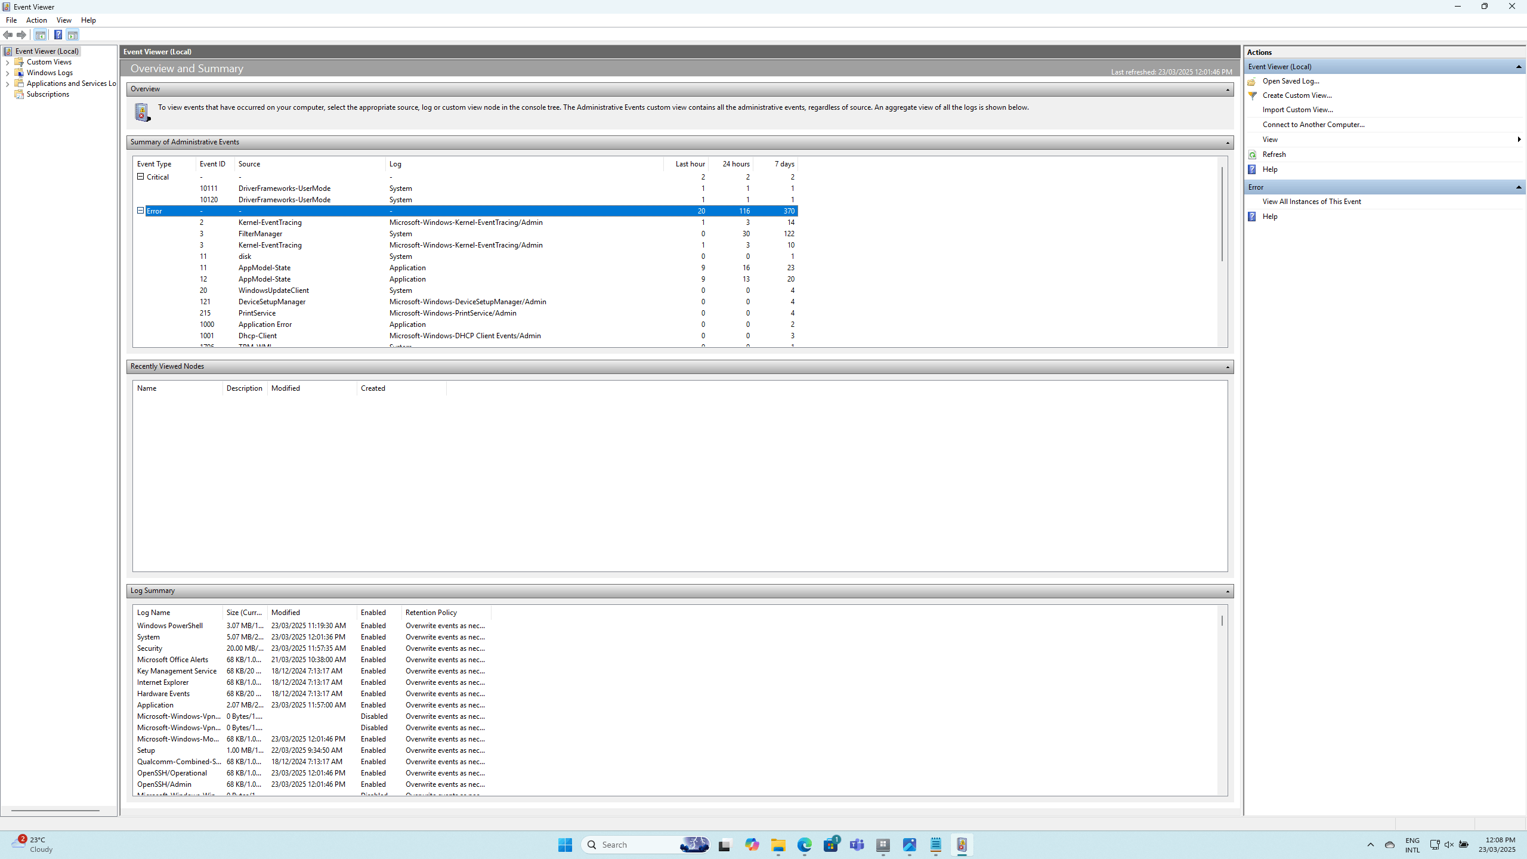This screenshot has width=1527, height=859.
Task: Click Connect to Another Computer link
Action: (1313, 125)
